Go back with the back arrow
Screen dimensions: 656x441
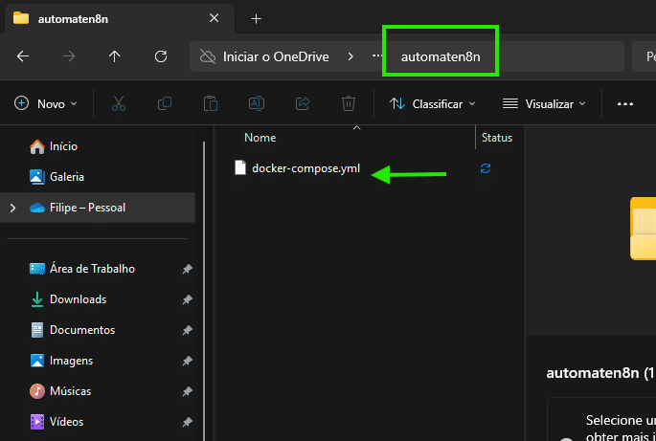pyautogui.click(x=23, y=56)
